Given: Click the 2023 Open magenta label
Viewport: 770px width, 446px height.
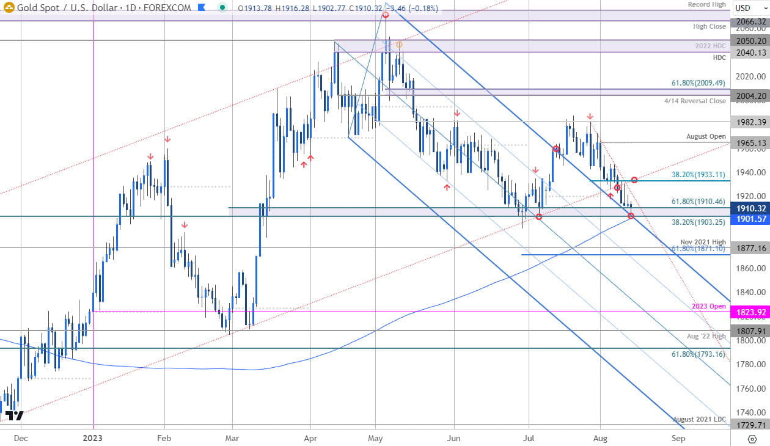Looking at the screenshot, I should coord(709,306).
